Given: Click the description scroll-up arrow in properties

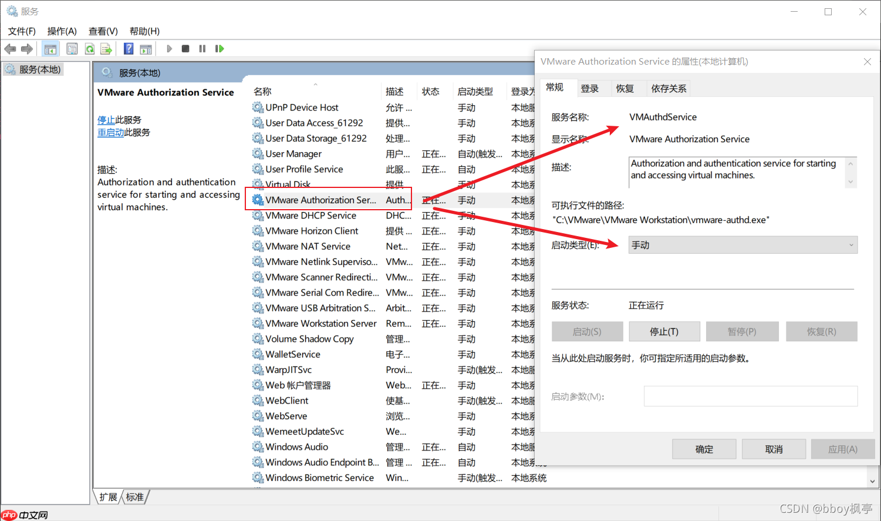Looking at the screenshot, I should tap(850, 163).
